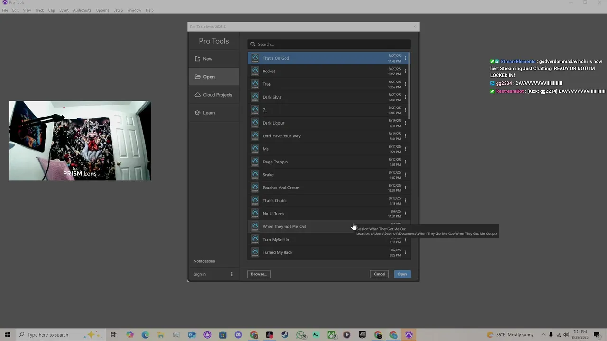Image resolution: width=607 pixels, height=341 pixels.
Task: Open Task View on the taskbar
Action: click(x=114, y=335)
